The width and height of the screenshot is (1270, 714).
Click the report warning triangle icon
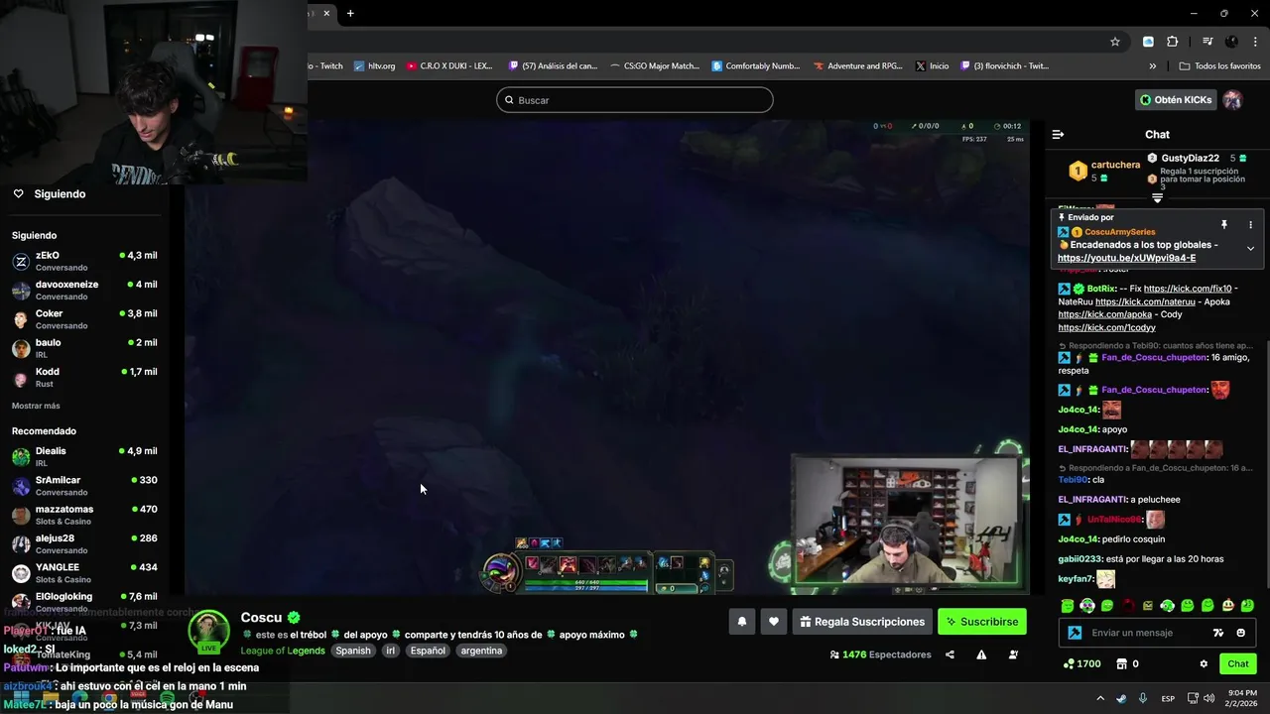(x=981, y=654)
